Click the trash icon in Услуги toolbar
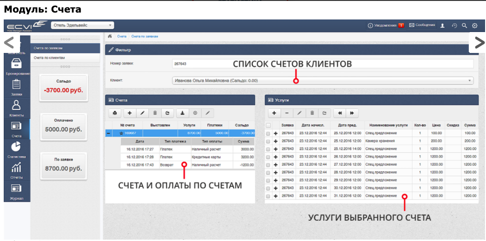 coord(312,113)
